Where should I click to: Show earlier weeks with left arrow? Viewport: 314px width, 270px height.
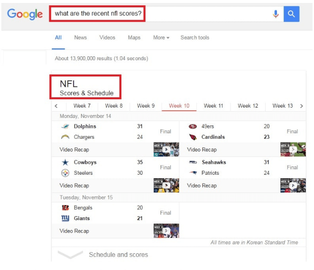(x=56, y=106)
